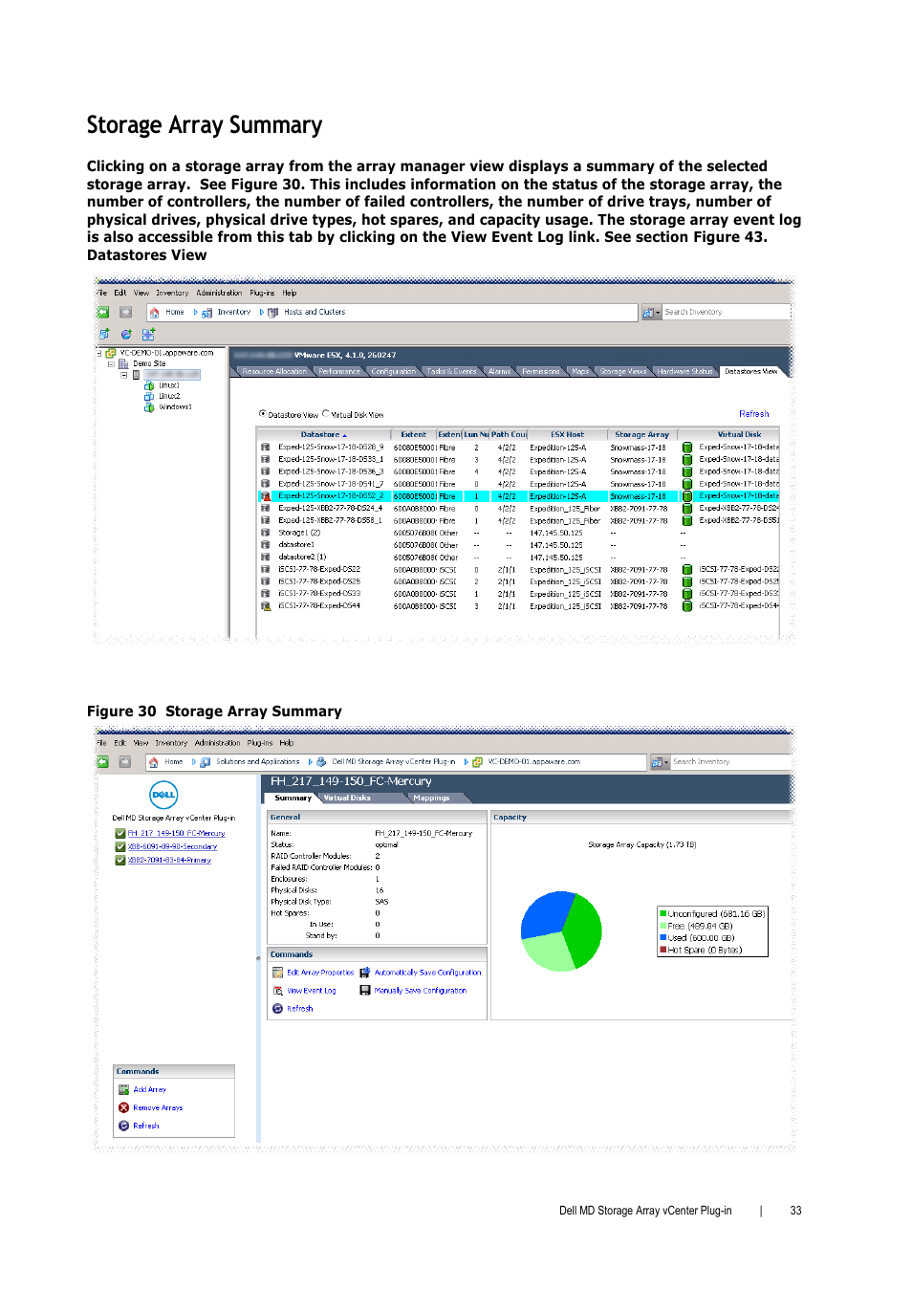Toggle the checkbox for the Secondary array entry
The image size is (912, 1291).
pyautogui.click(x=120, y=847)
